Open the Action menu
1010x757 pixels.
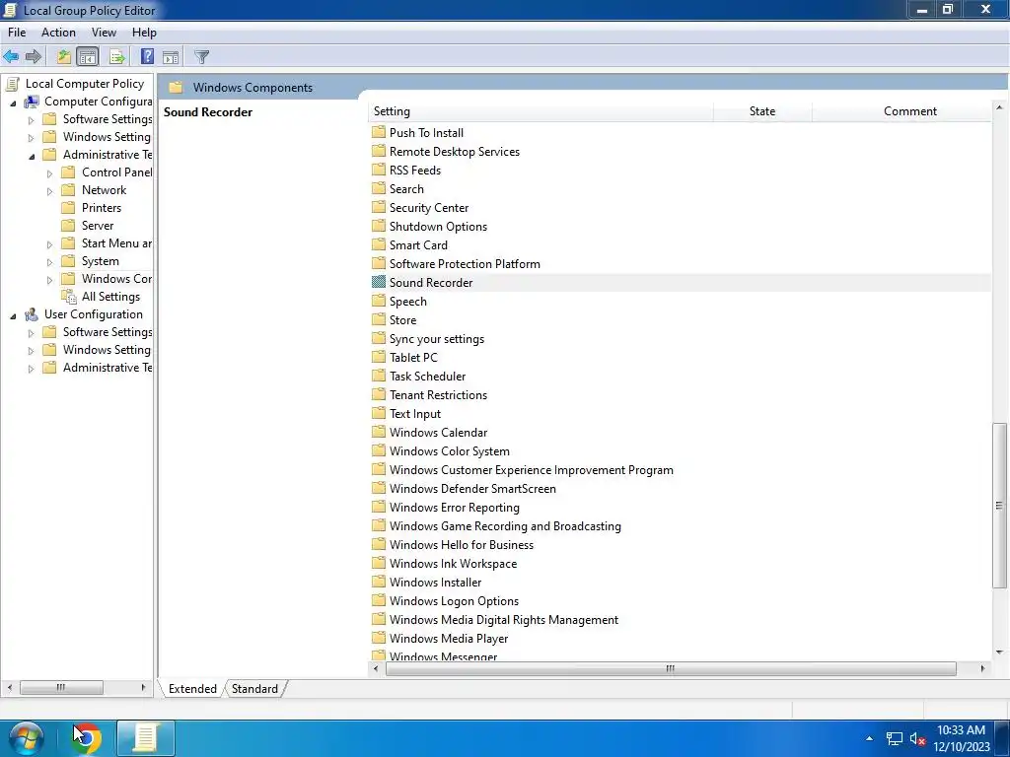pyautogui.click(x=58, y=33)
